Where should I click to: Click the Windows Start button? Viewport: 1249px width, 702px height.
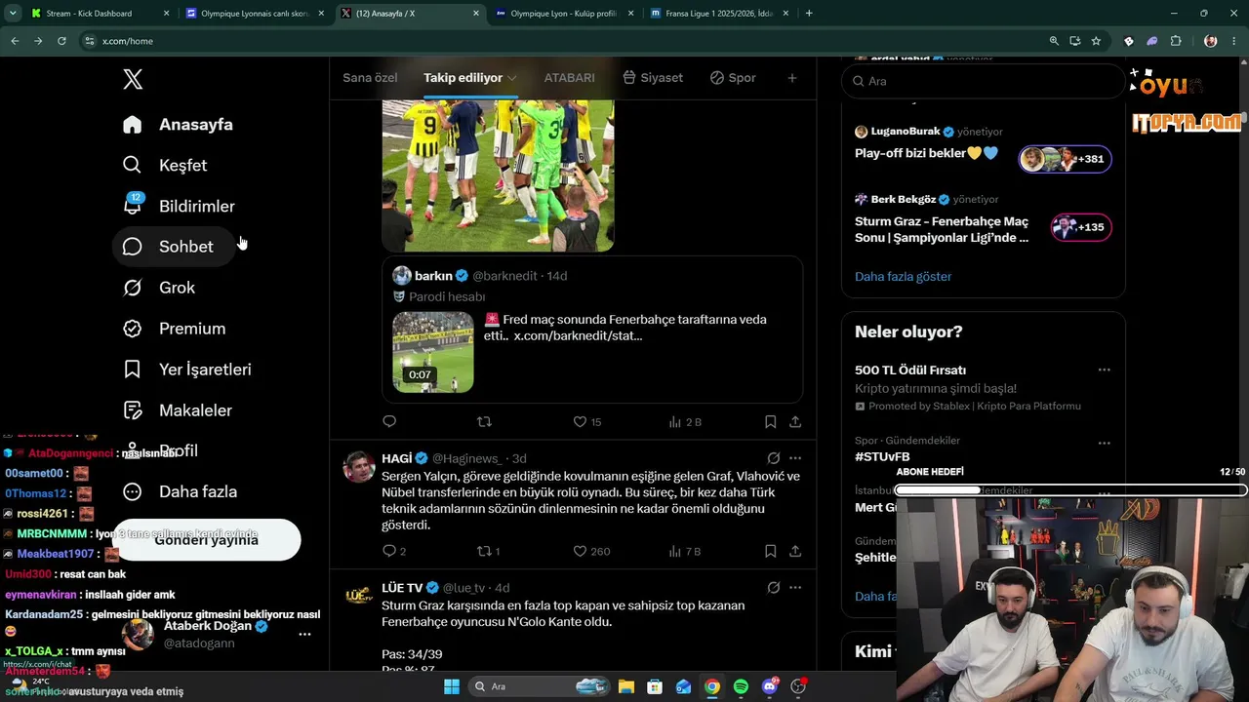452,686
